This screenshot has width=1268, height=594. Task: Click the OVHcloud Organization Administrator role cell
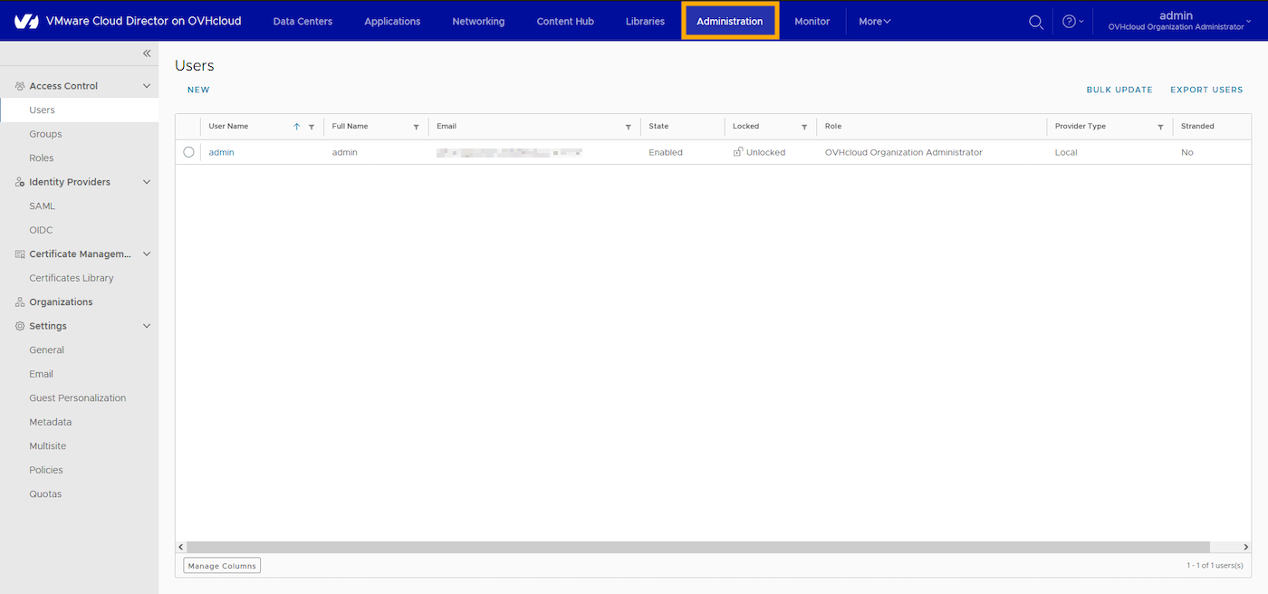click(903, 152)
